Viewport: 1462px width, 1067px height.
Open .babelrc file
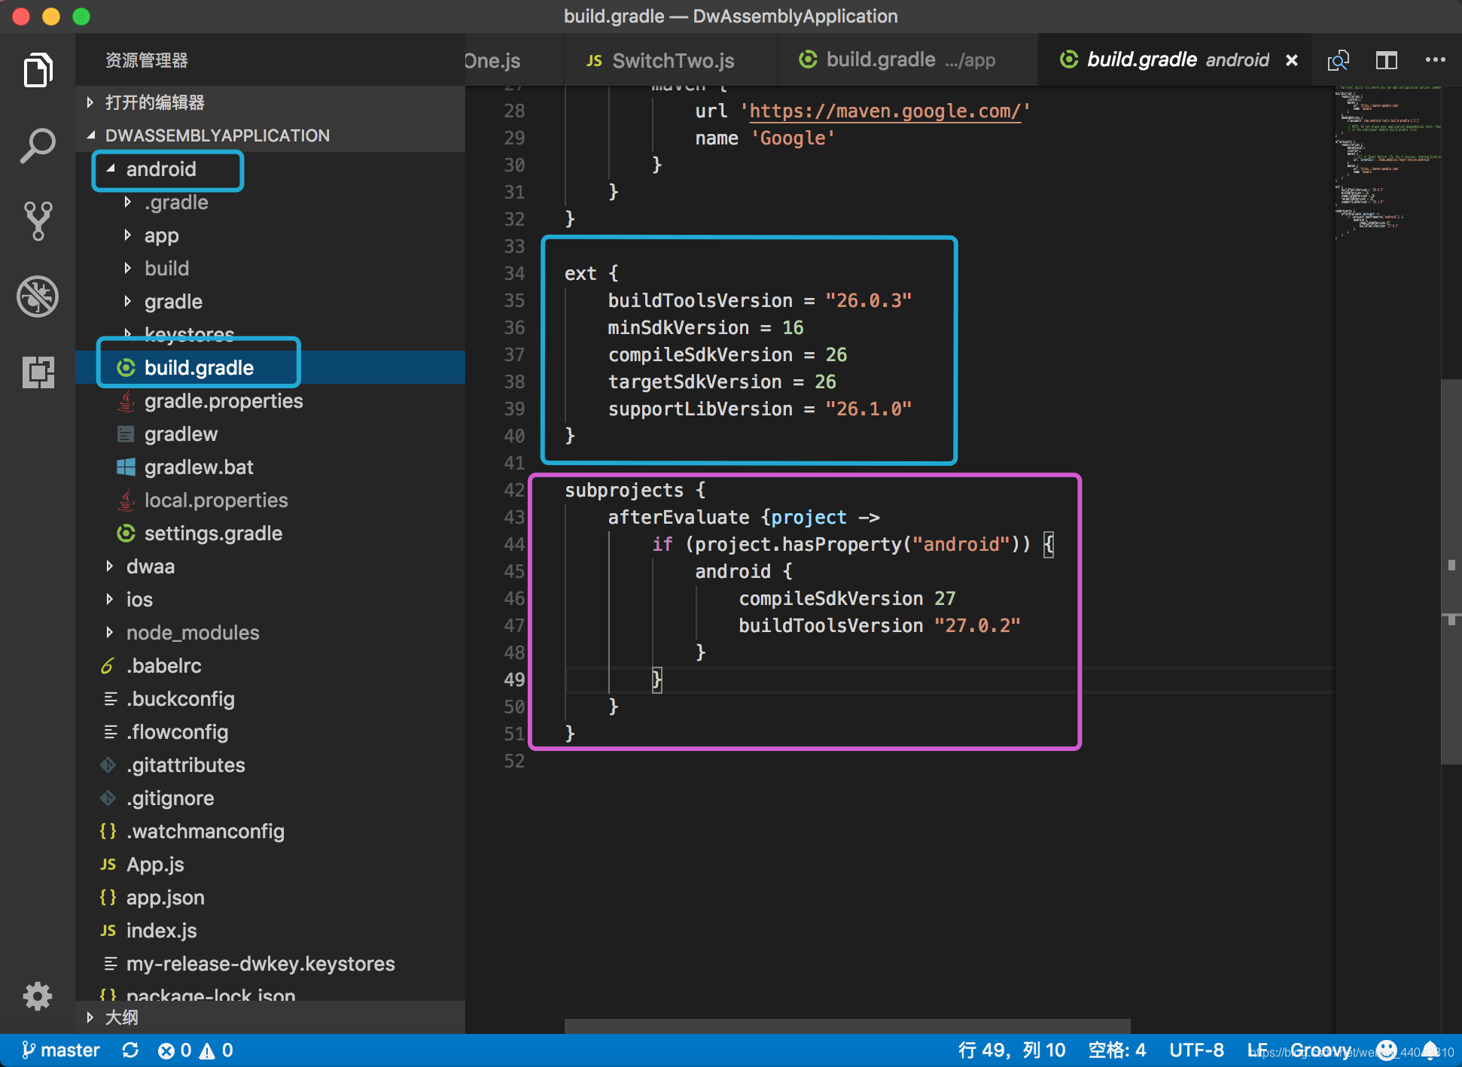(x=270, y=665)
